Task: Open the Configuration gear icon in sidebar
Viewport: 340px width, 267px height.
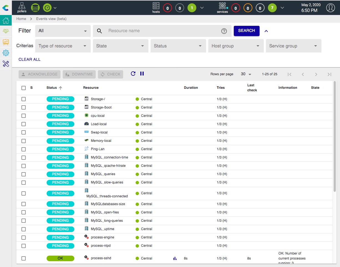Action: click(6, 53)
